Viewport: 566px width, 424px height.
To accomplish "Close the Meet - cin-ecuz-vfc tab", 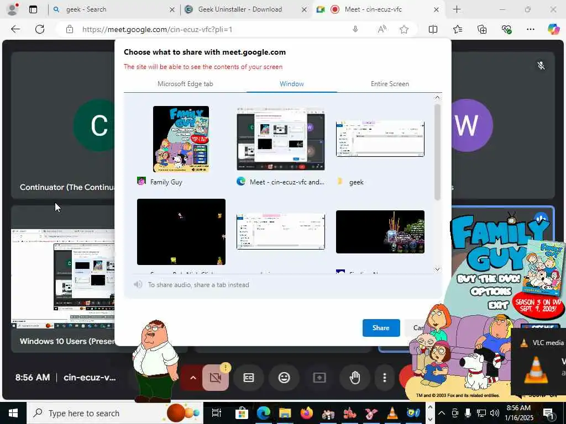I will click(437, 10).
